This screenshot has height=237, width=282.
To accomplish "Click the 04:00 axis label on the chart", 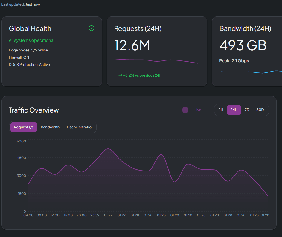I will [28, 215].
